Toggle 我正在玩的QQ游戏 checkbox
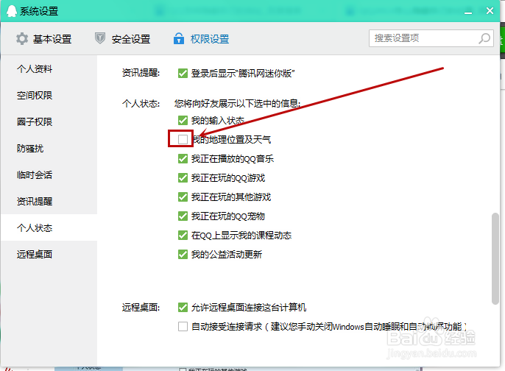 (x=183, y=178)
